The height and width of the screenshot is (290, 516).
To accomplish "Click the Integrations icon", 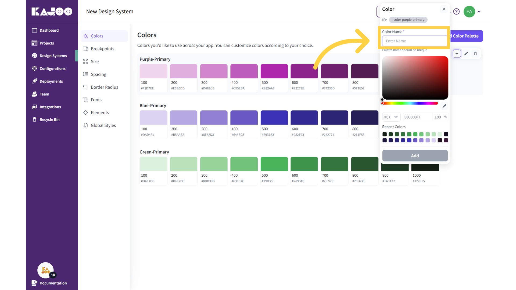I will click(x=34, y=107).
